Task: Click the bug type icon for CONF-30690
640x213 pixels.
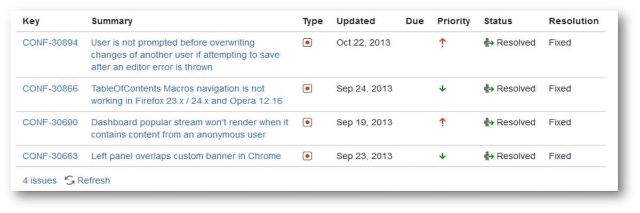Action: [x=307, y=122]
